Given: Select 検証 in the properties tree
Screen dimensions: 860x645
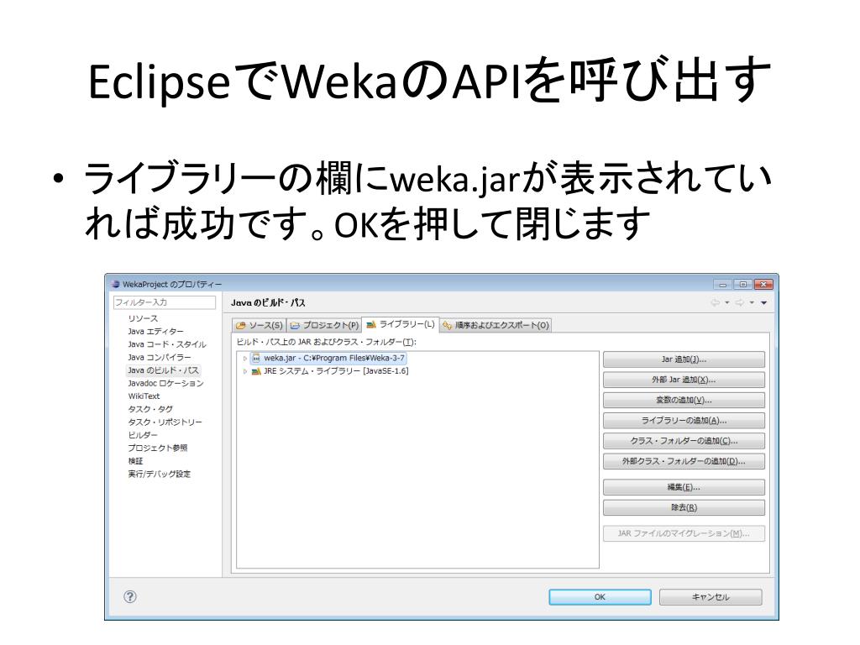Looking at the screenshot, I should coord(135,461).
